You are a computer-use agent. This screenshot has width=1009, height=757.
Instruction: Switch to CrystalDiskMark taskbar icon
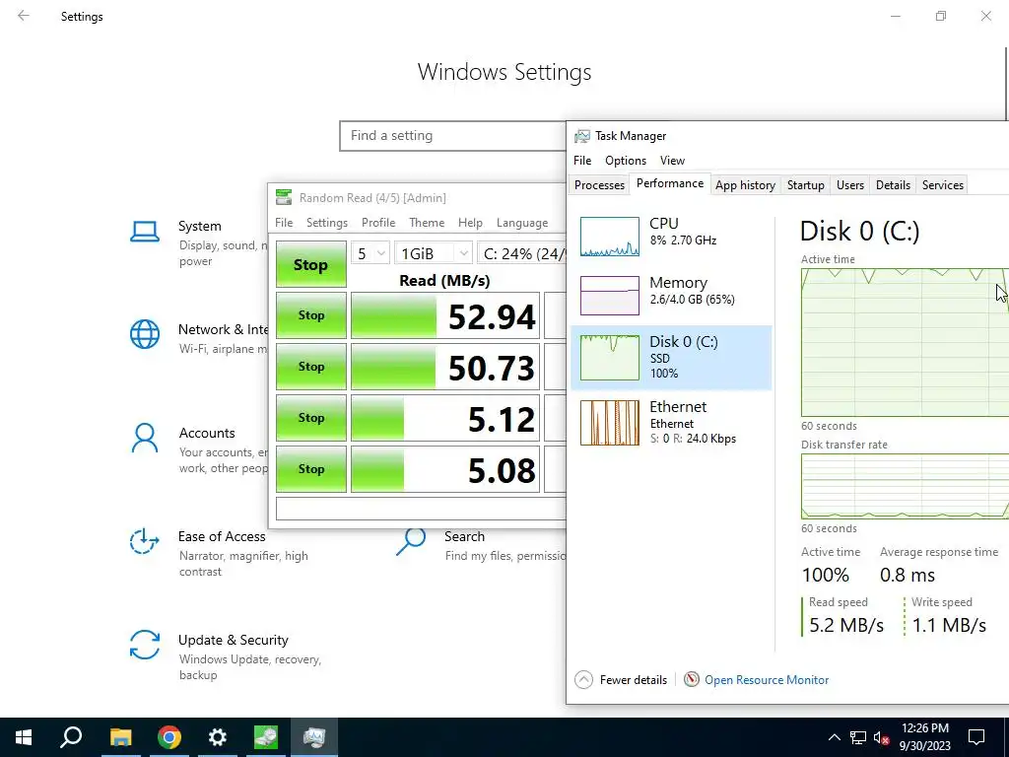click(266, 737)
